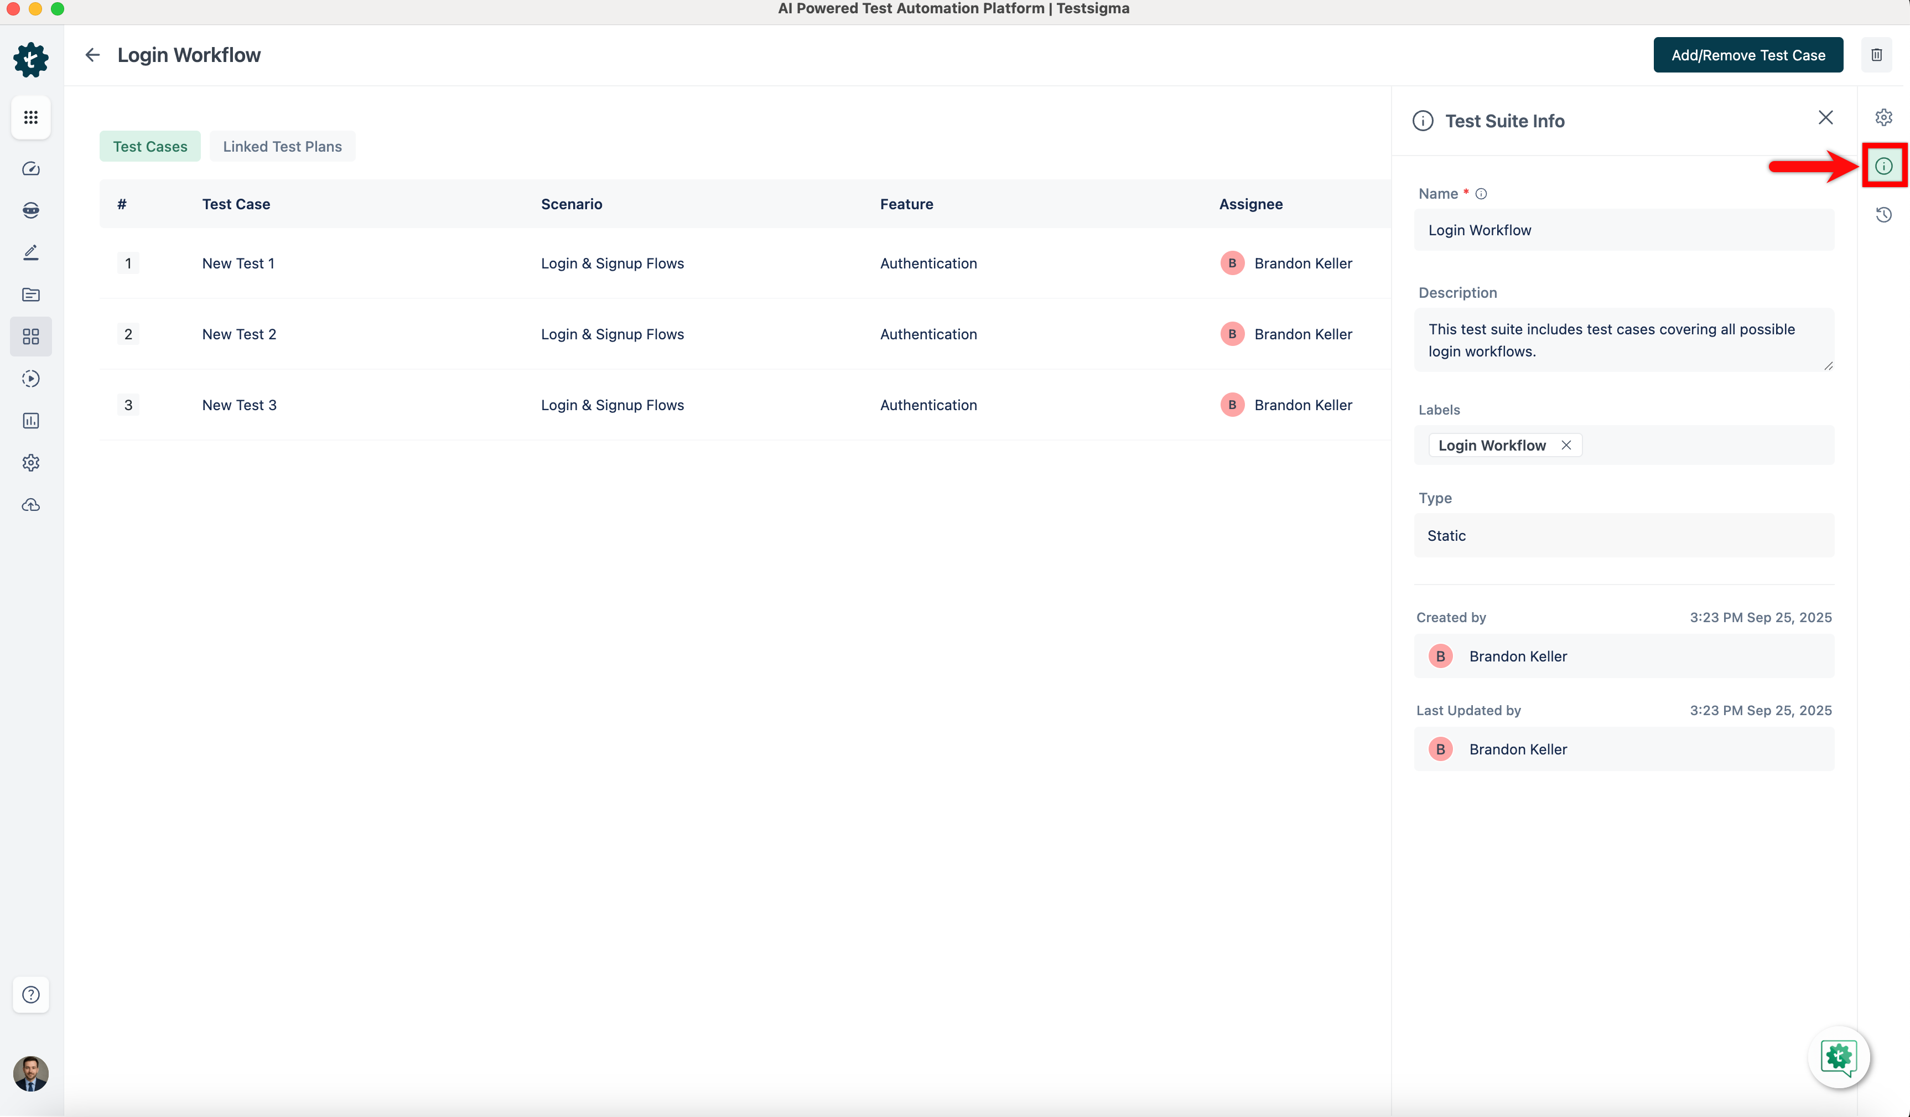This screenshot has height=1117, width=1910.
Task: Open the test data folder icon
Action: click(30, 294)
